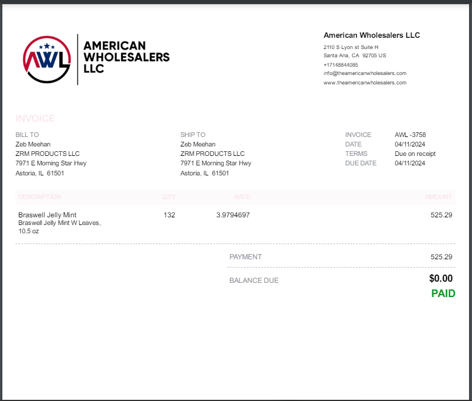Click the Braswell Jelly Mint W Leaves description

(59, 223)
